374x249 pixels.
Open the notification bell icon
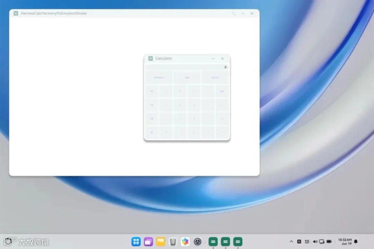(356, 242)
